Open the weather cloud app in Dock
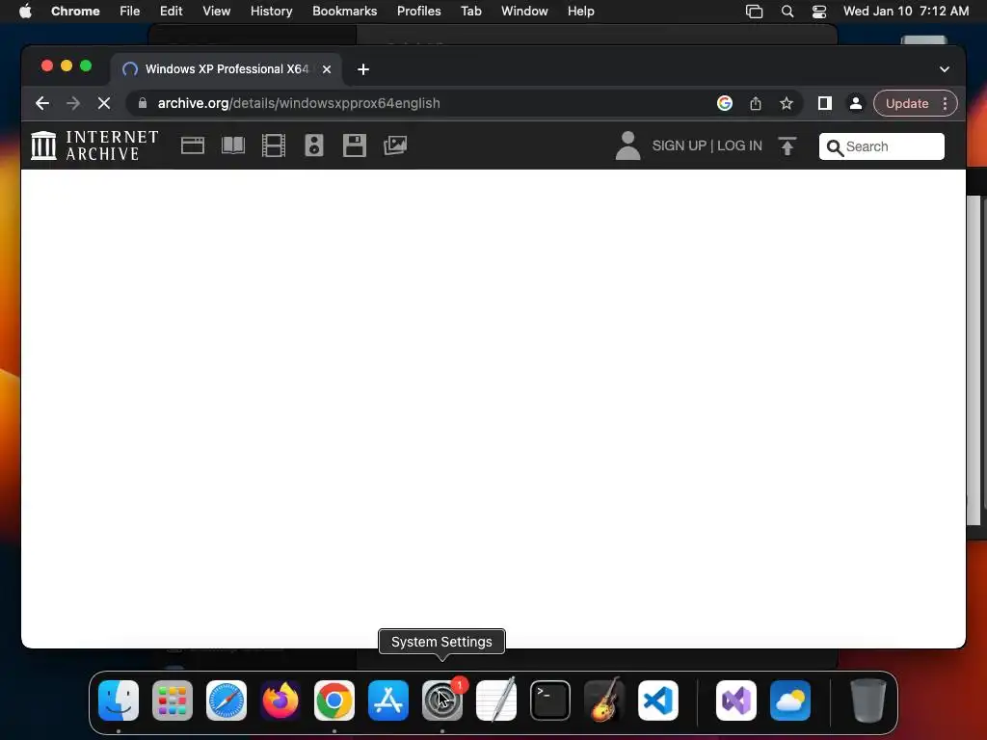Viewport: 987px width, 740px height. pyautogui.click(x=790, y=700)
